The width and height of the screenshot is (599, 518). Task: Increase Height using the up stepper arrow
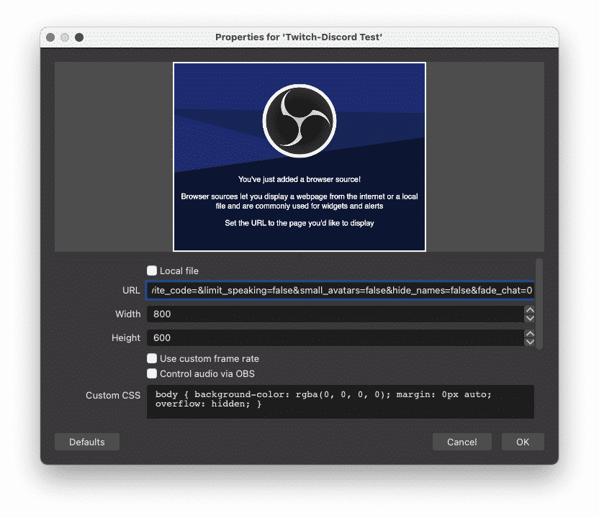pos(529,334)
